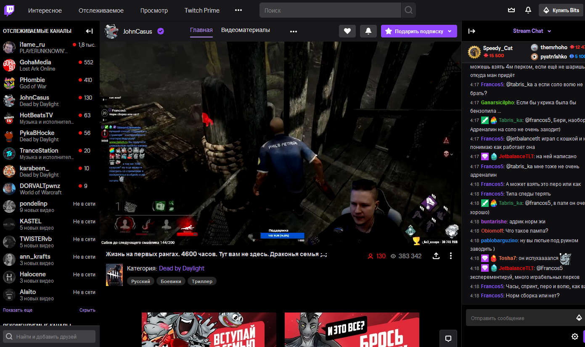
Task: Open Twitch Prime in top navigation
Action: point(202,11)
